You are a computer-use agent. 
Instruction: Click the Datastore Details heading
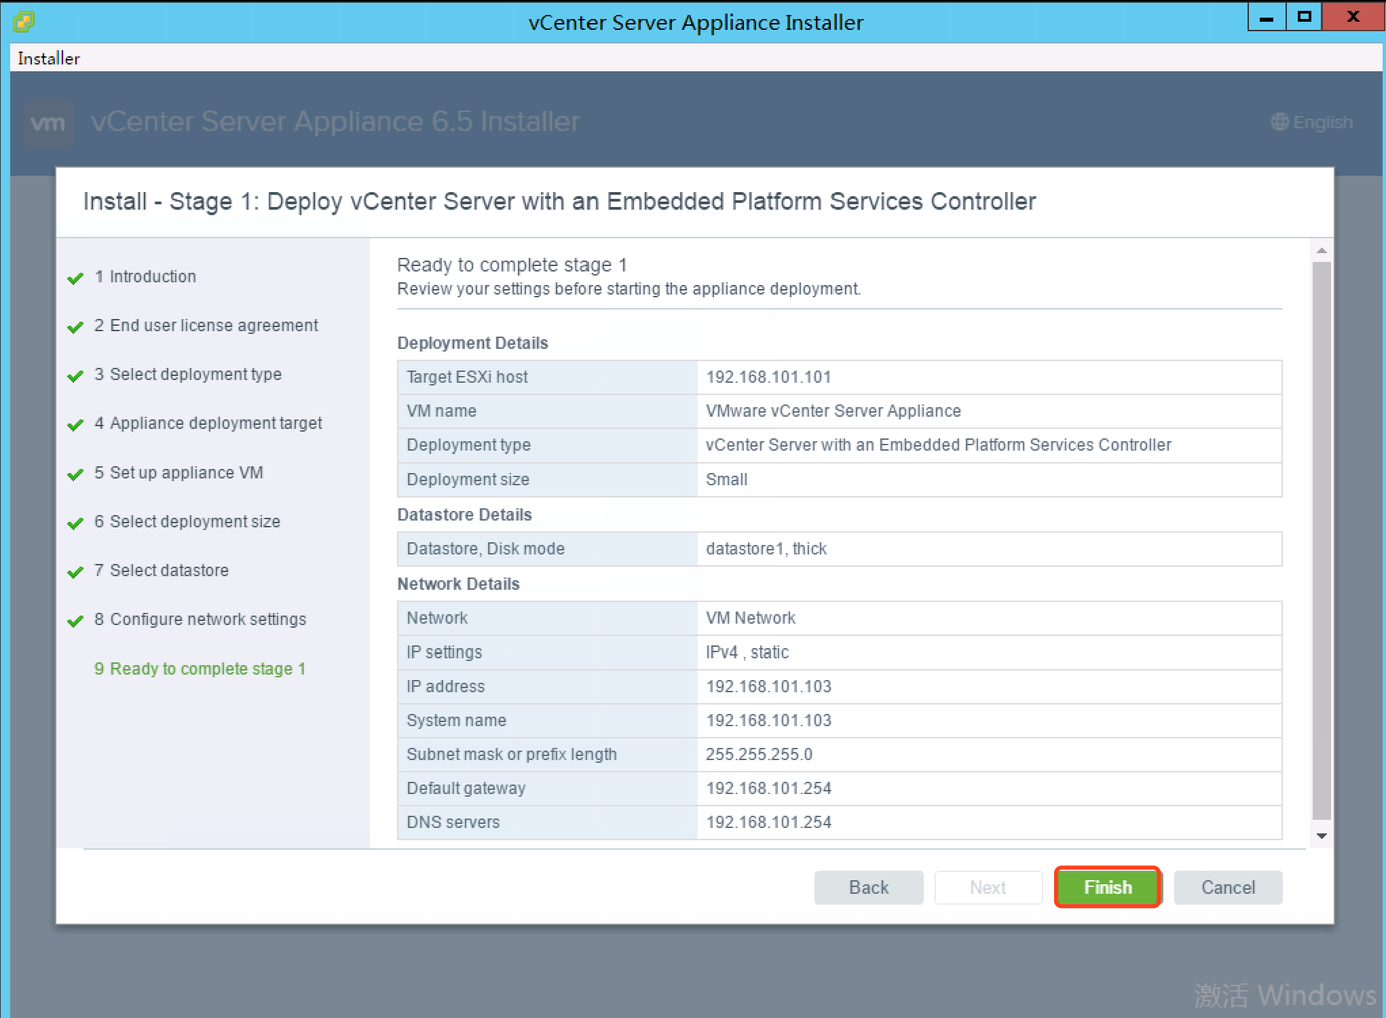coord(464,514)
